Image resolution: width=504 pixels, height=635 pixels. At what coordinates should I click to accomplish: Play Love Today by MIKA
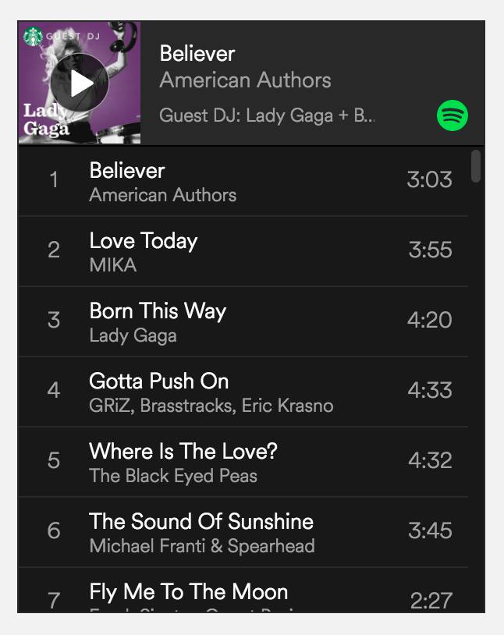click(x=243, y=251)
